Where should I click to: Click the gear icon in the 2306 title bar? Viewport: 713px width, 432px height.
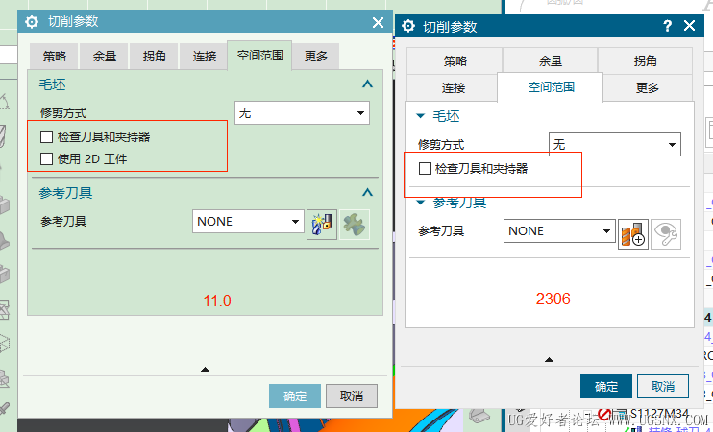408,26
